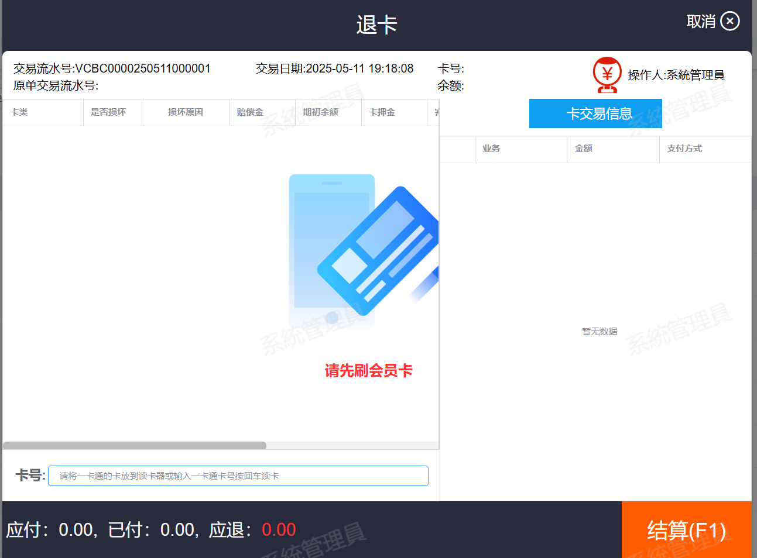Click the circled X cancel icon

click(729, 22)
